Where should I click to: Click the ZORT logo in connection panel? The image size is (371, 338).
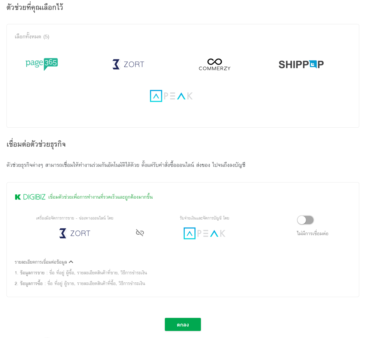click(x=75, y=233)
